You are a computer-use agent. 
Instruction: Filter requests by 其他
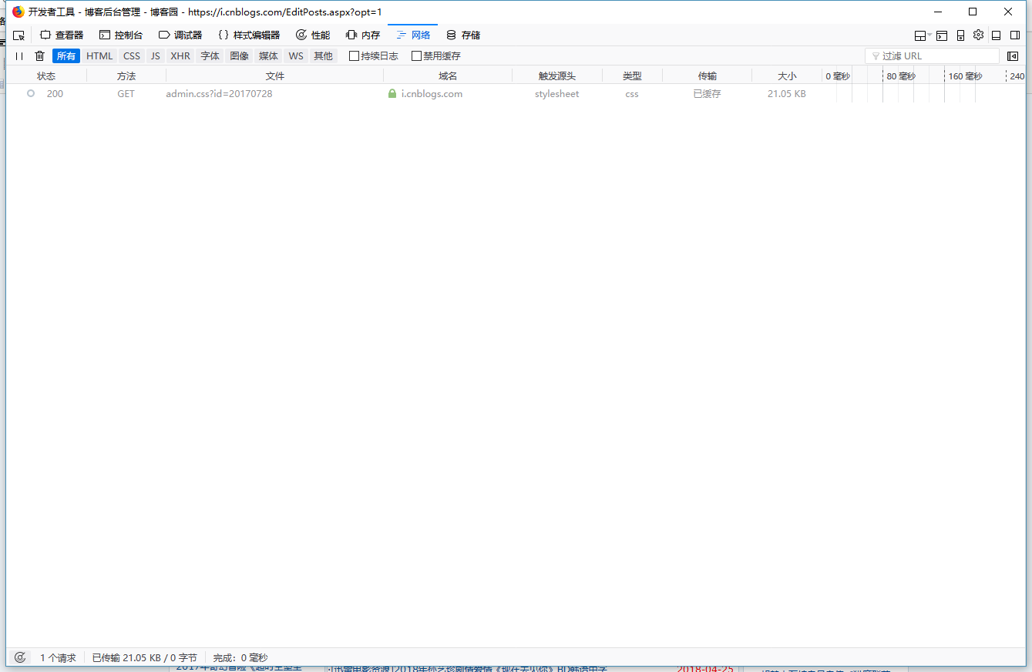[x=324, y=56]
